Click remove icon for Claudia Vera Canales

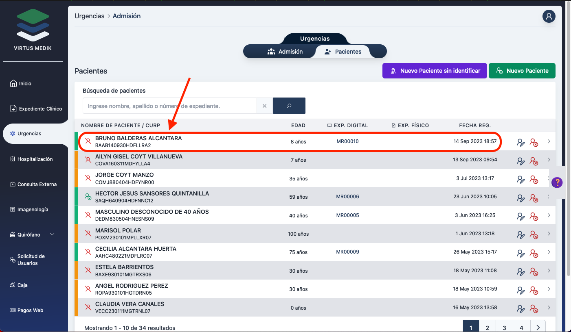(534, 308)
